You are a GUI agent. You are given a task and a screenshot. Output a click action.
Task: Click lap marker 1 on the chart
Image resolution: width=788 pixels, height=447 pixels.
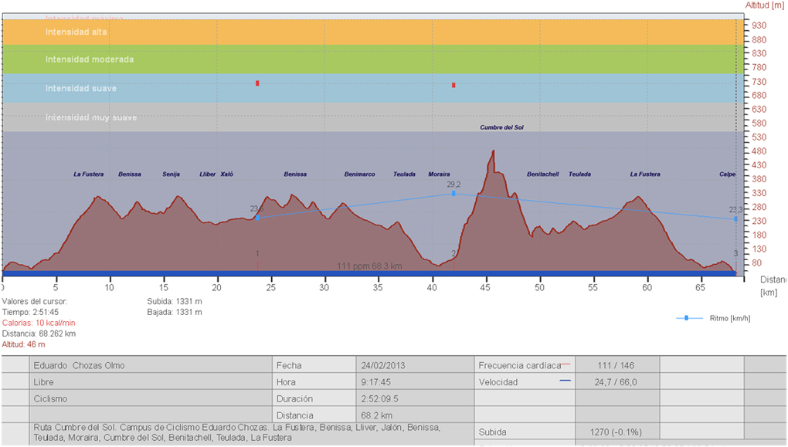[257, 253]
